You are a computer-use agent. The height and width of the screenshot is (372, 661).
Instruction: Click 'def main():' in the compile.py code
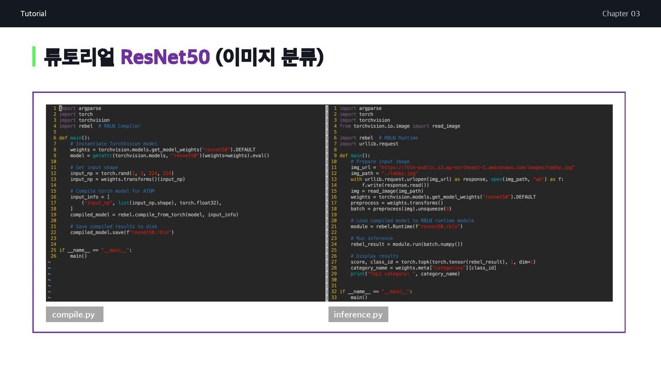[x=74, y=138]
